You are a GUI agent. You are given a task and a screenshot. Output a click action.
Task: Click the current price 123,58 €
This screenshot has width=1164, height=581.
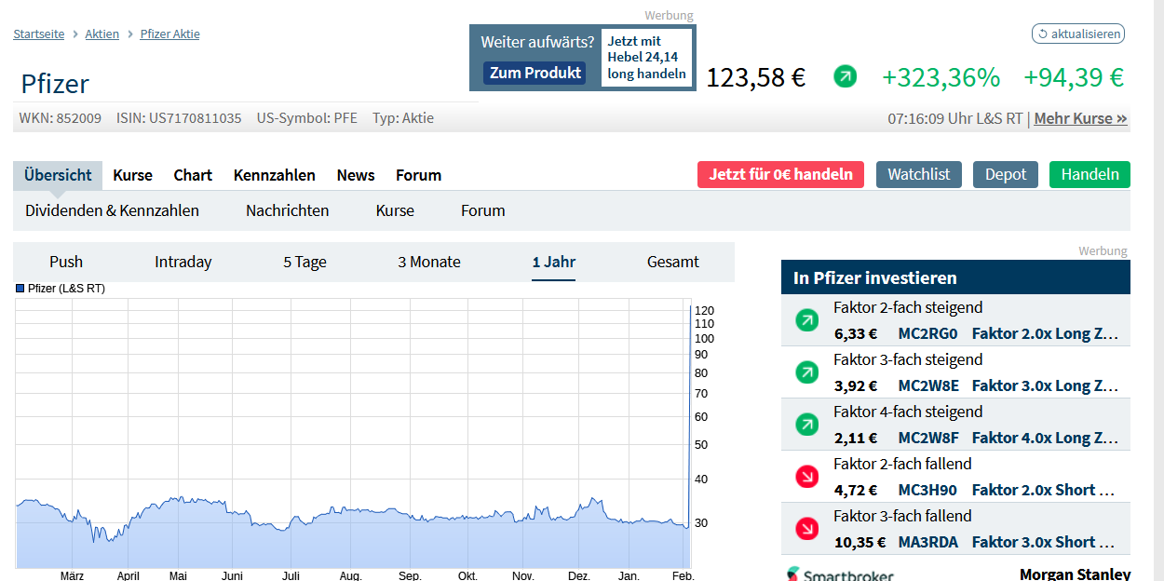tap(755, 77)
